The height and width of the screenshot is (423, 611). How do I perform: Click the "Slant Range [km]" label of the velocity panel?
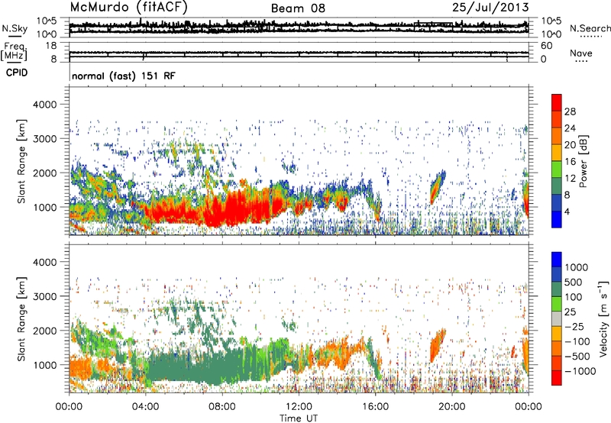coord(21,318)
